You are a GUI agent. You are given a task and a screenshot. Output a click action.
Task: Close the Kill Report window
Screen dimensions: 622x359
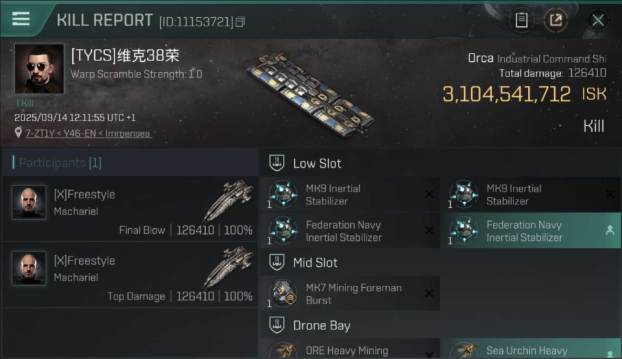coord(598,21)
